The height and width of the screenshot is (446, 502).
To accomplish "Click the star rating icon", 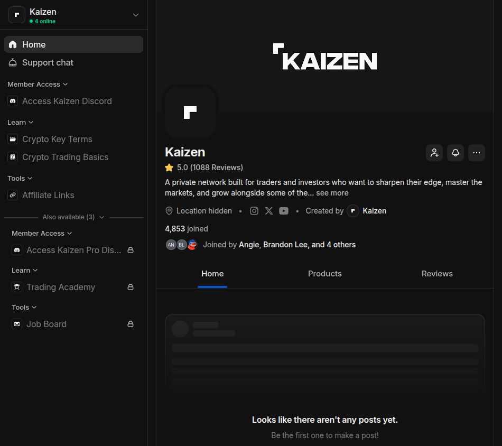I will (169, 168).
